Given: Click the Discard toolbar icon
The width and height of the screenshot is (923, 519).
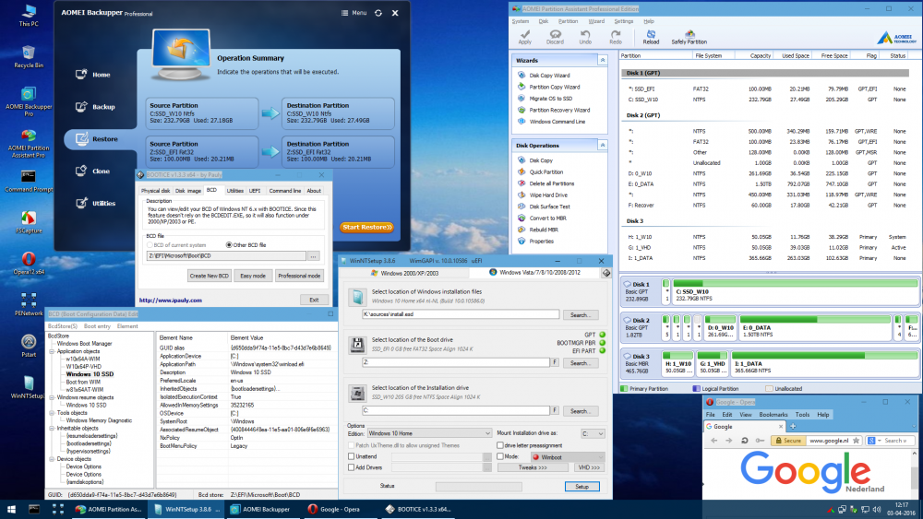Looking at the screenshot, I should [555, 37].
